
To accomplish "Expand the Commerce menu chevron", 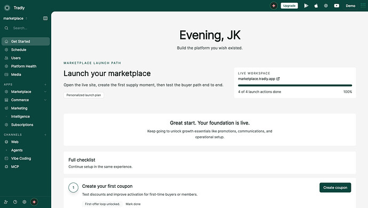I will [45, 100].
